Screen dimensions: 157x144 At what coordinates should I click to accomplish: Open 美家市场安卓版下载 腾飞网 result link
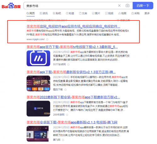pos(72,122)
